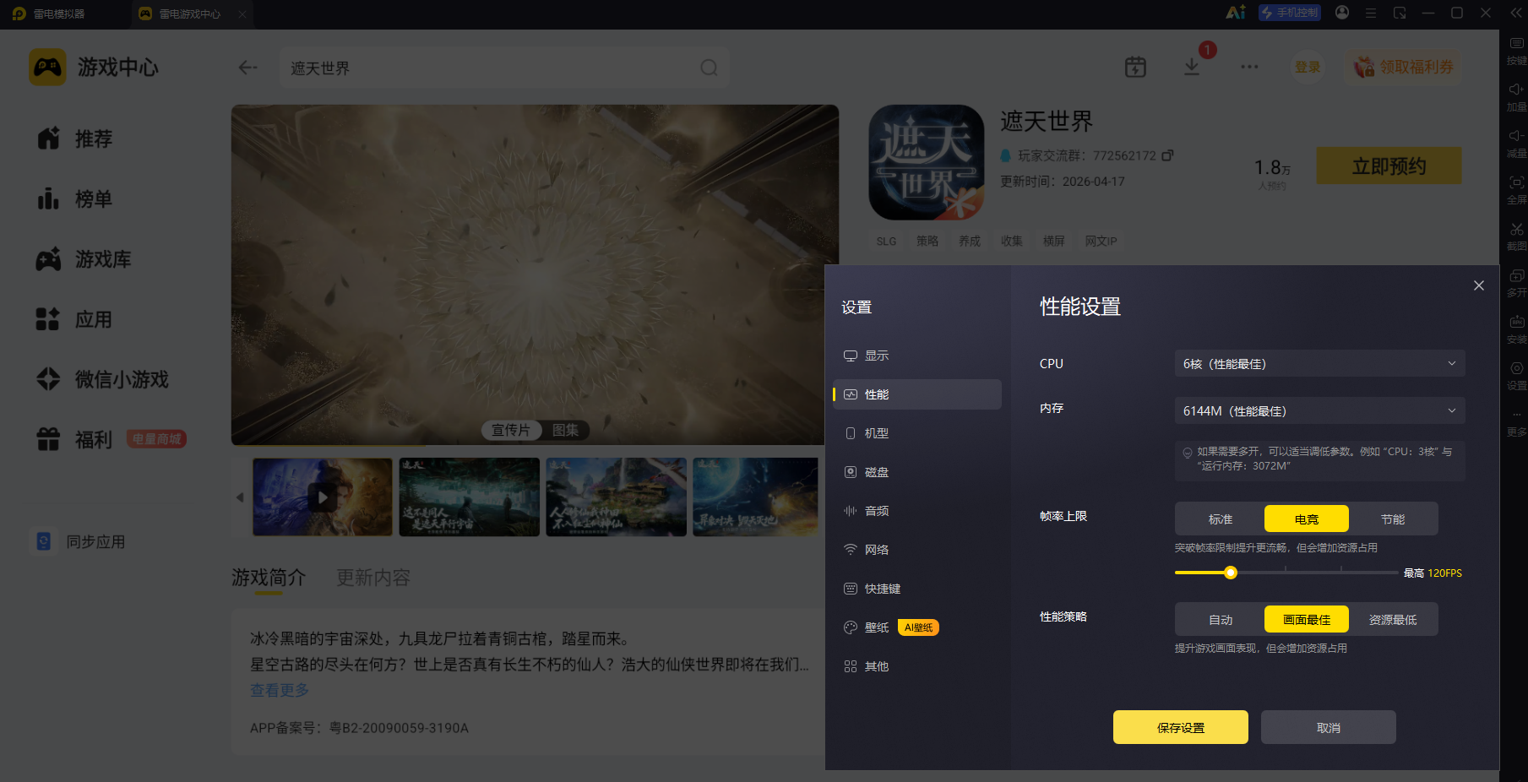Click the 遮天世界 game app icon
1528x782 pixels.
click(927, 162)
